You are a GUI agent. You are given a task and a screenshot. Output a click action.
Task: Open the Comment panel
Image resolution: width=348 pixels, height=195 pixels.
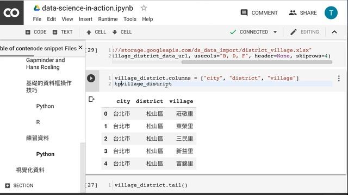click(259, 13)
